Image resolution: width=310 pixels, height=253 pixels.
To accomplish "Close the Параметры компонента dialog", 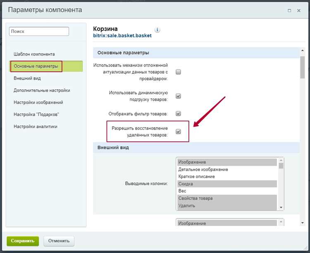I will click(x=299, y=10).
